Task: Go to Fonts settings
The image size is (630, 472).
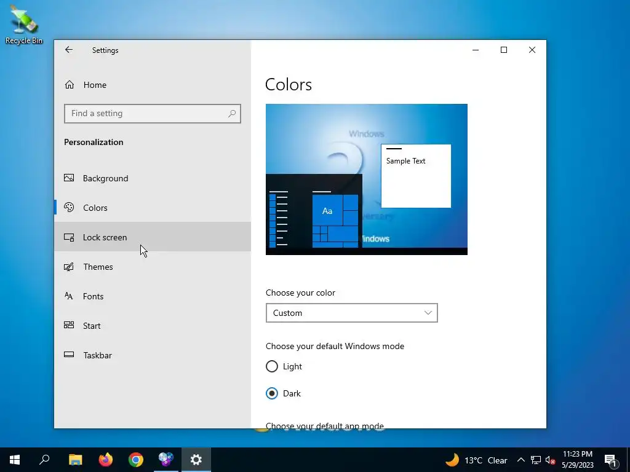Action: click(x=153, y=296)
